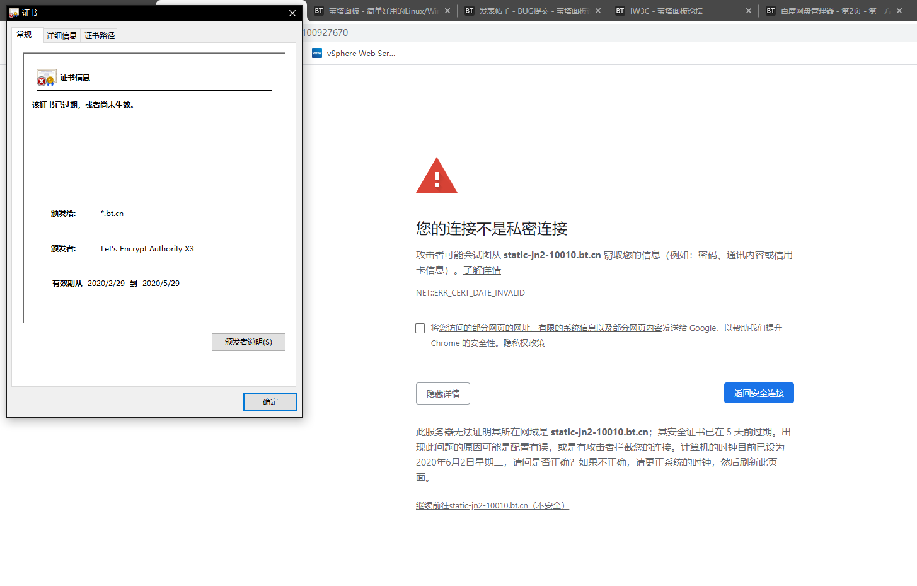Click the 颁发者说明(S) button
This screenshot has height=586, width=917.
tap(248, 342)
